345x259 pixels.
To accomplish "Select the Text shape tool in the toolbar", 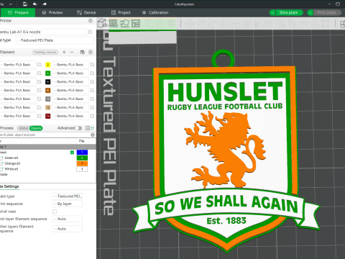I will [x=280, y=24].
